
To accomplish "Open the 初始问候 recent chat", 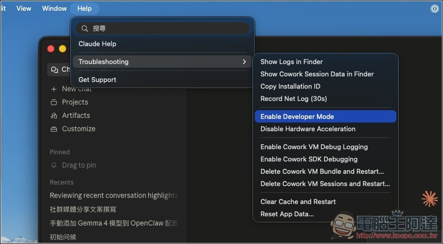I will coord(63,237).
